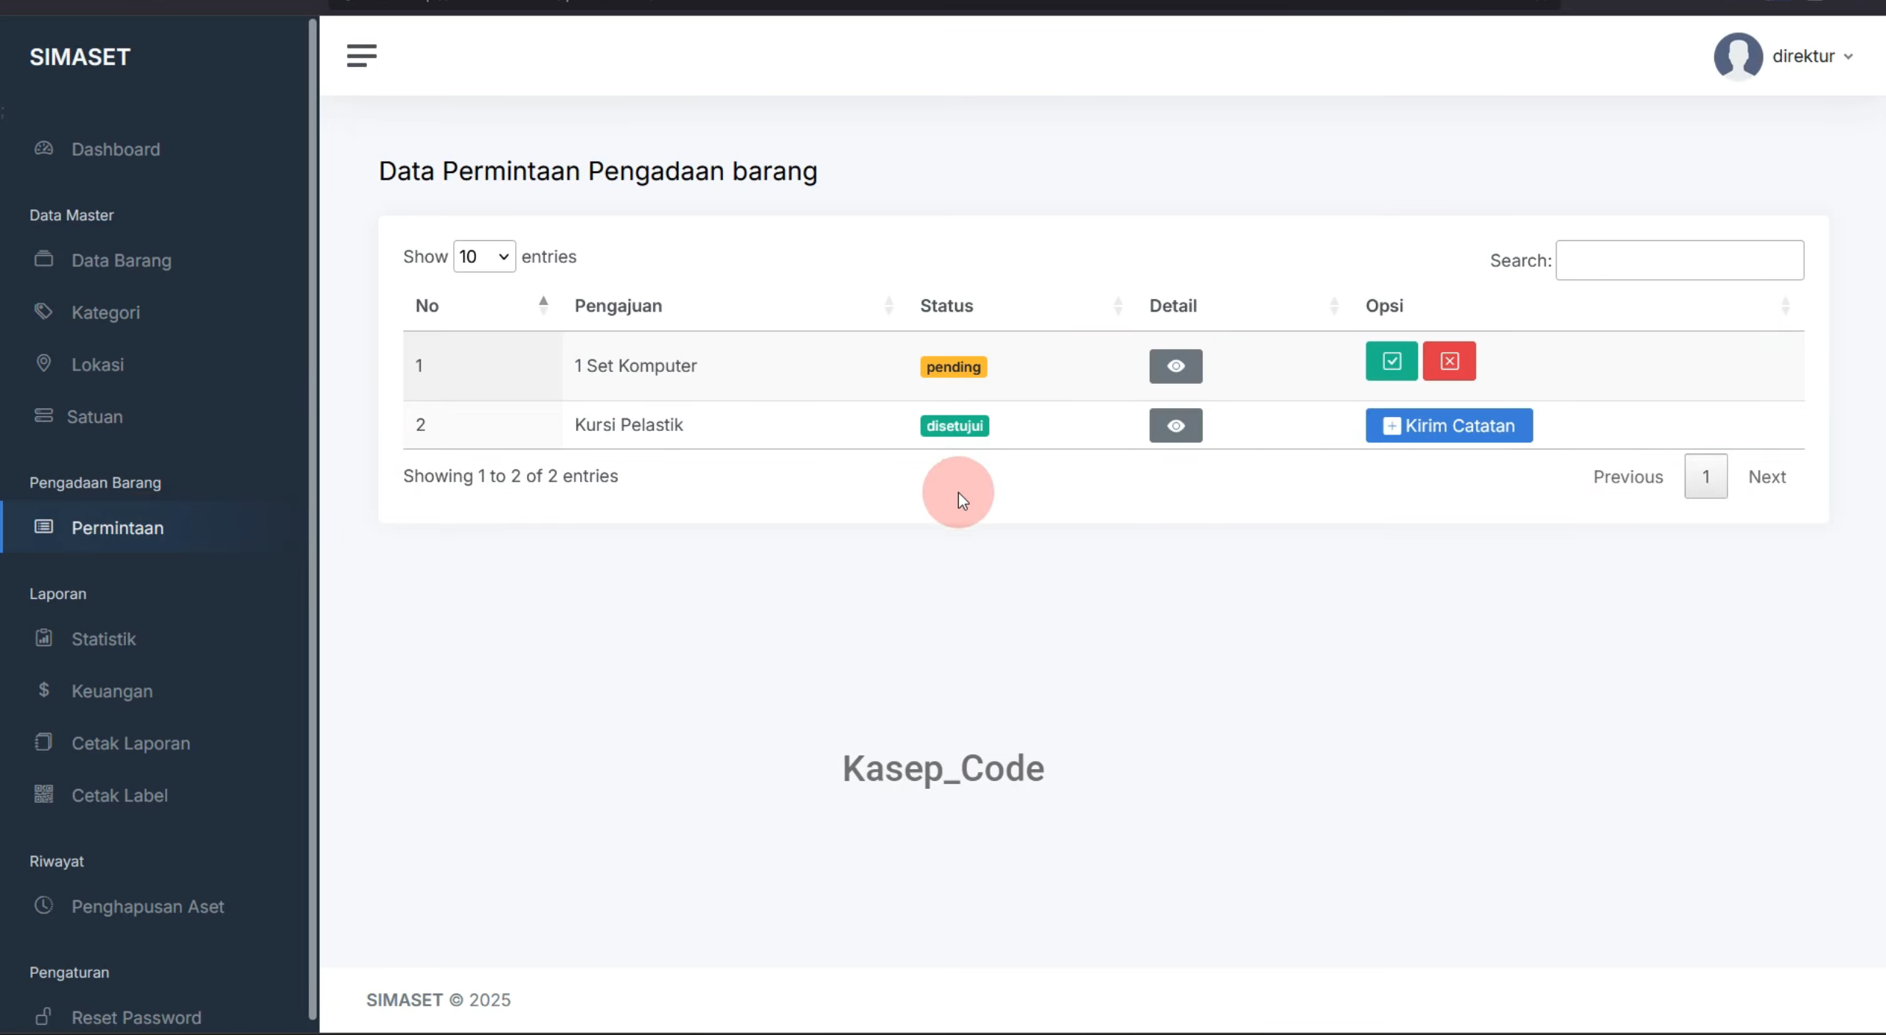Viewport: 1886px width, 1035px height.
Task: Reject the 1 Set Komputer request
Action: pos(1449,361)
